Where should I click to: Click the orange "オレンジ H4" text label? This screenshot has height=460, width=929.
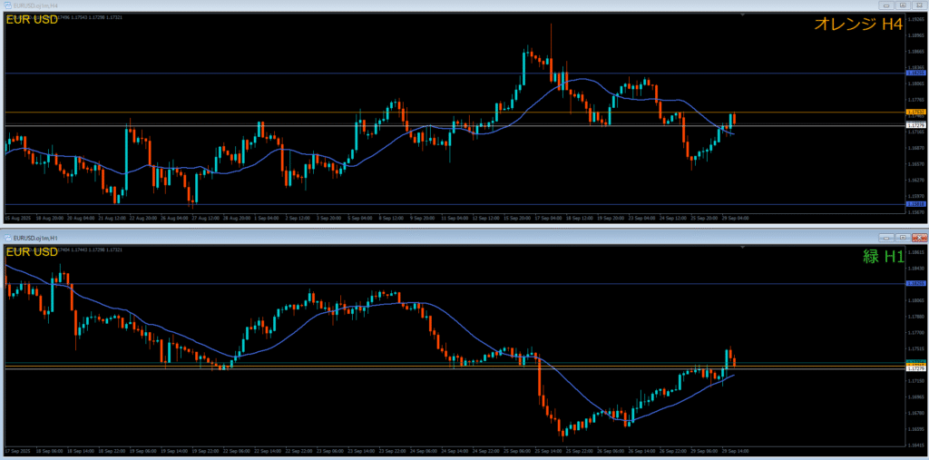[x=857, y=25]
